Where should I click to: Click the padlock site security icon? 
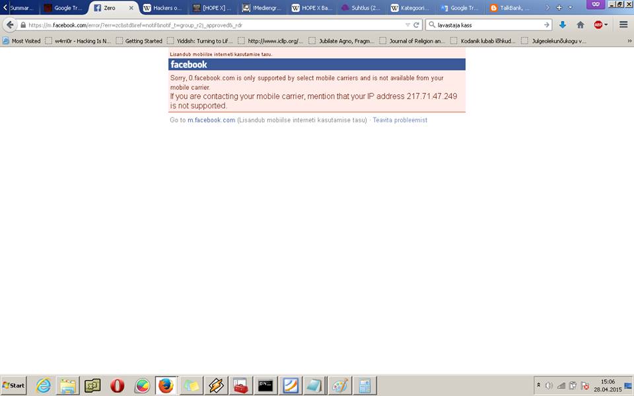pyautogui.click(x=23, y=25)
